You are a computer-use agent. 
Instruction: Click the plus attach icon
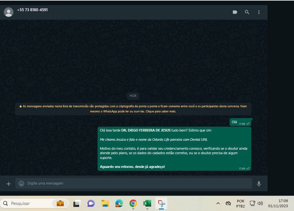9,184
